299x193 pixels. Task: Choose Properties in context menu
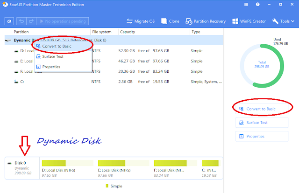pyautogui.click(x=64, y=67)
